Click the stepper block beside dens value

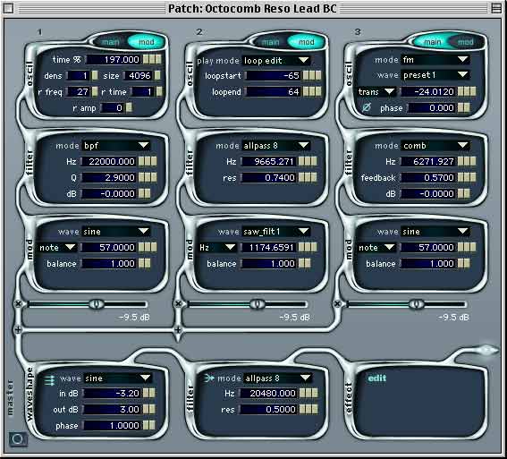click(x=95, y=75)
